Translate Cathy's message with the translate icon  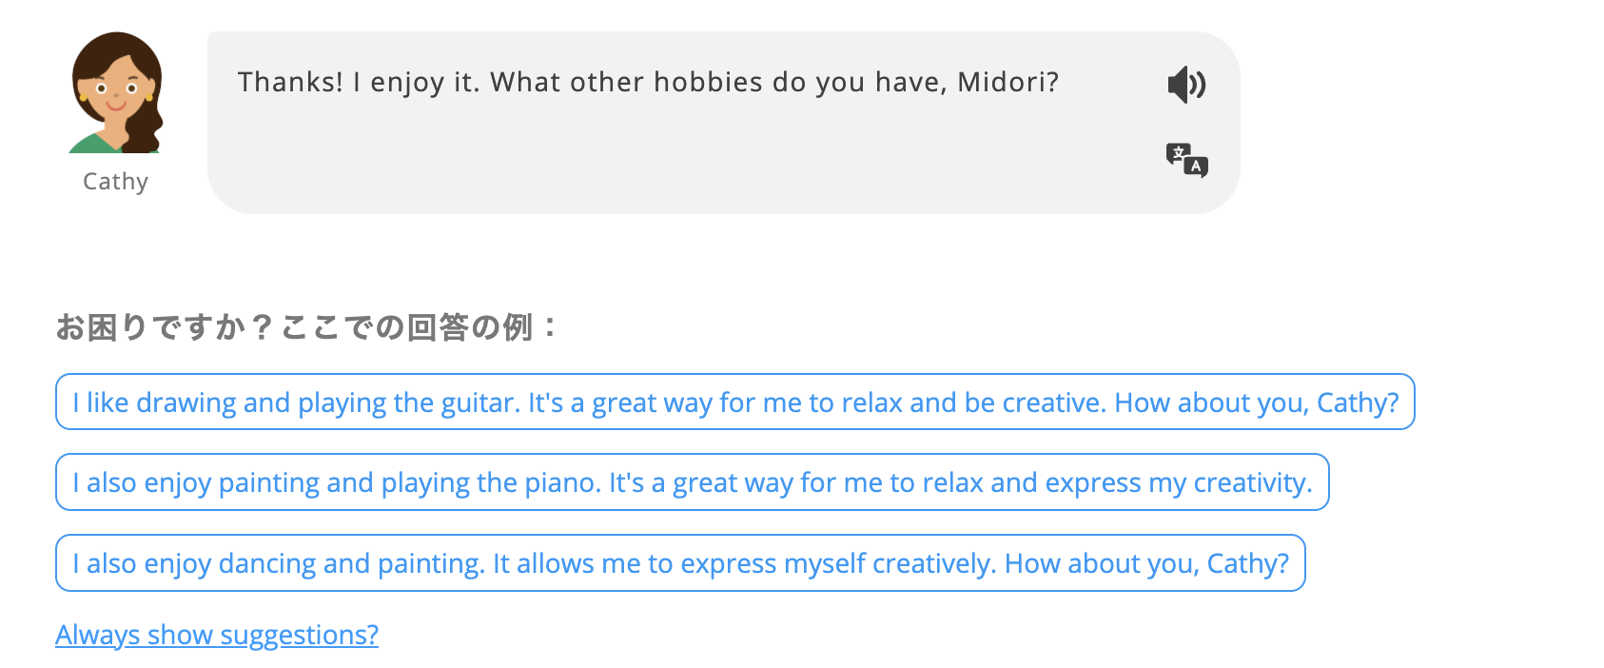click(1186, 159)
